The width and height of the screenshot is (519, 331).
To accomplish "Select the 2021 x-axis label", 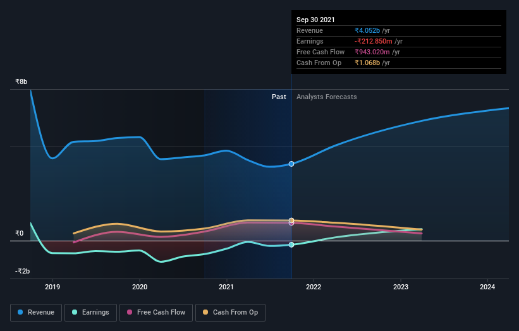I will pos(226,287).
